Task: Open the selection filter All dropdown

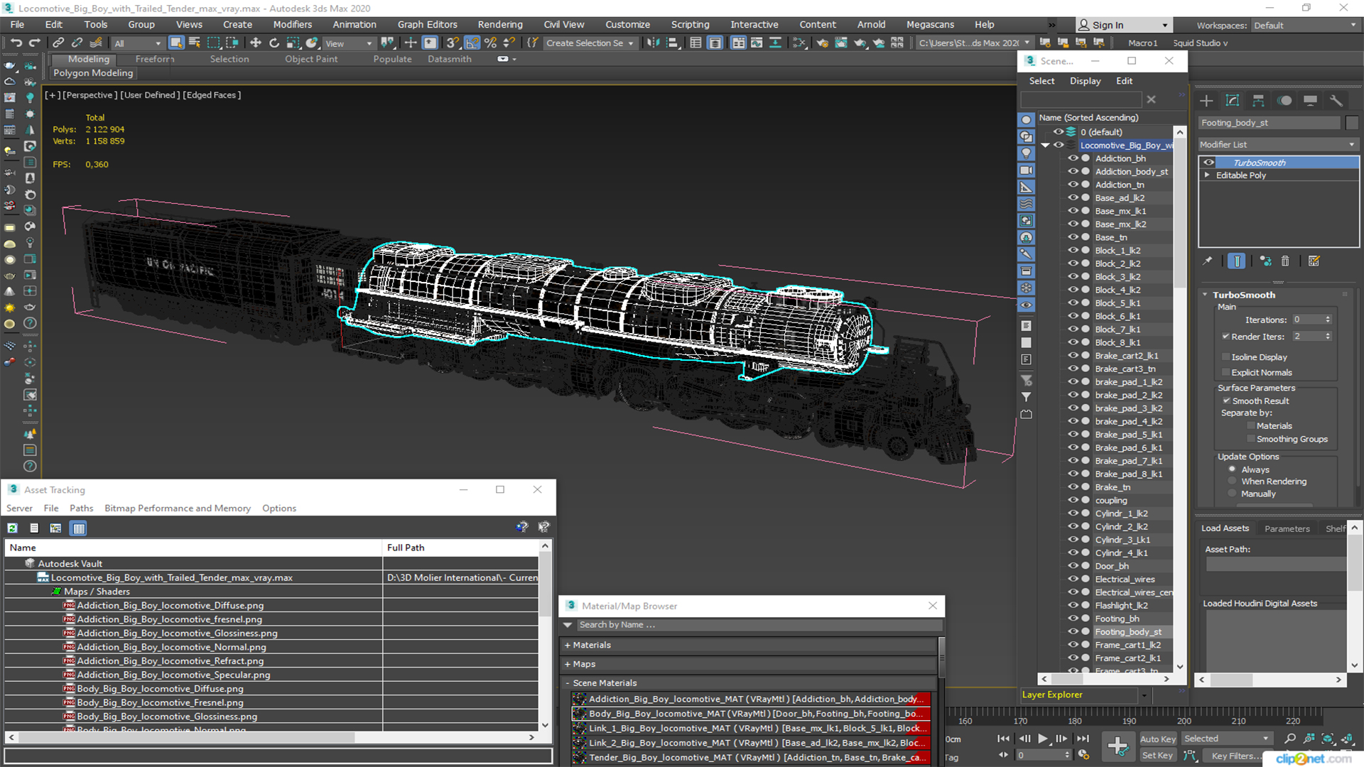Action: click(137, 43)
